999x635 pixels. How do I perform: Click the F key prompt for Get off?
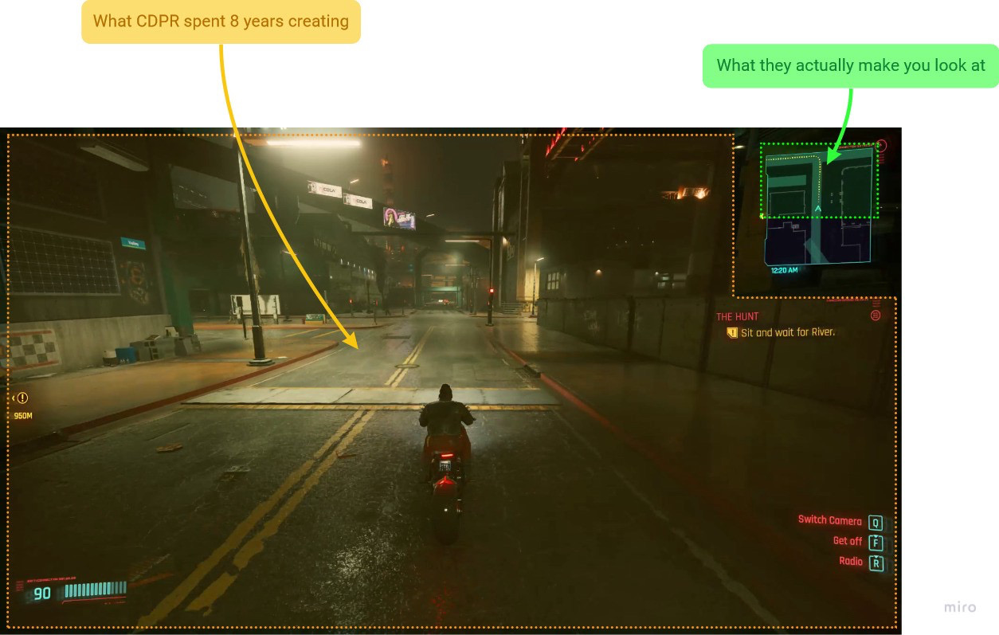point(876,543)
